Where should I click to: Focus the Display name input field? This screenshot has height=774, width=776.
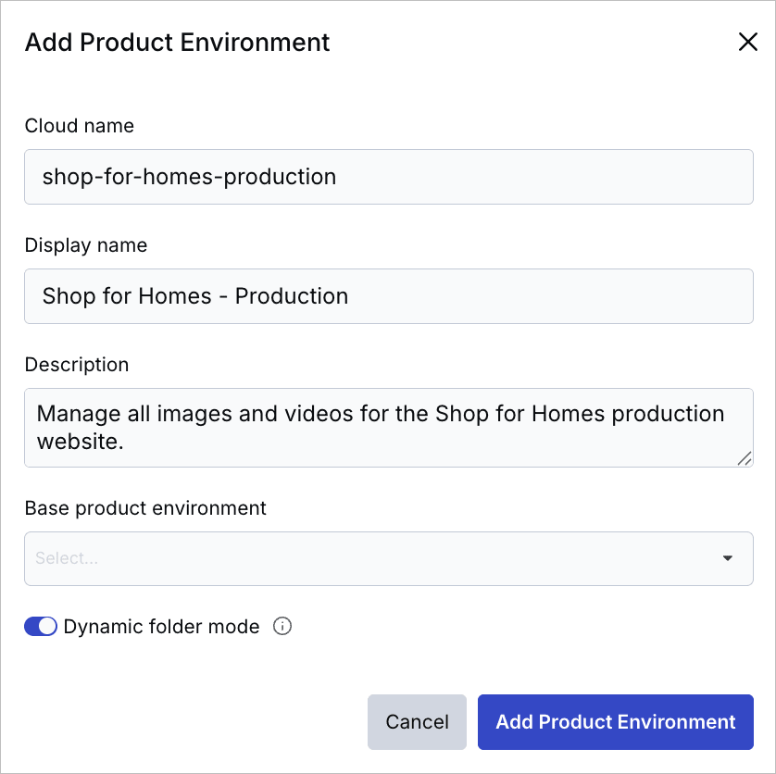[x=389, y=296]
